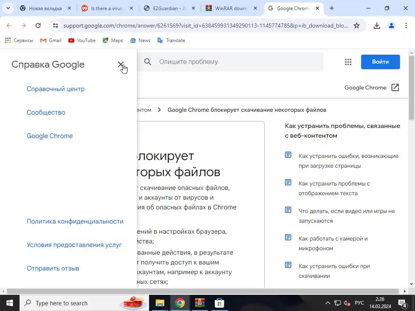The width and height of the screenshot is (415, 311).
Task: Open article Как устранить проблемы с отображением текста
Action: coord(334,188)
